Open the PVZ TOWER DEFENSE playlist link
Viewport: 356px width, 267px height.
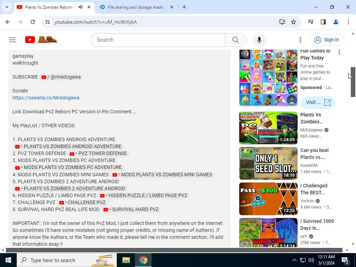[98, 153]
